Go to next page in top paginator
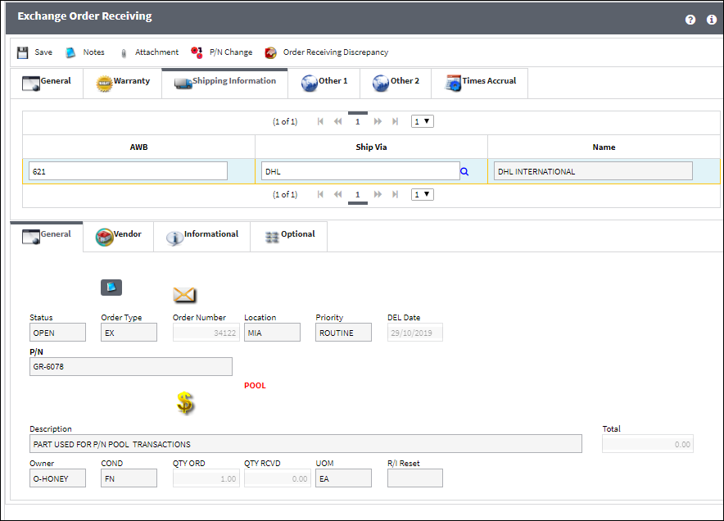The height and width of the screenshot is (521, 724). 378,121
